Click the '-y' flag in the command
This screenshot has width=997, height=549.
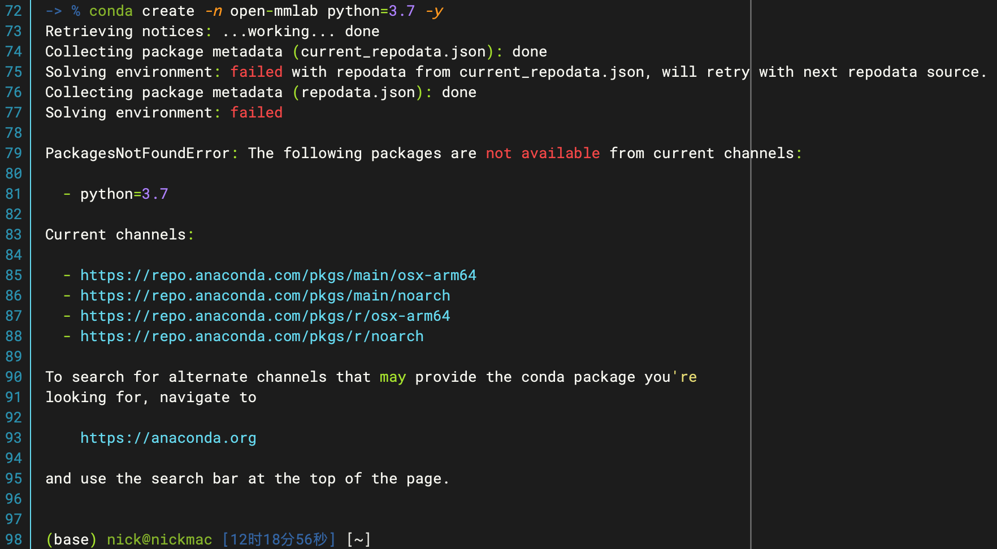(434, 11)
